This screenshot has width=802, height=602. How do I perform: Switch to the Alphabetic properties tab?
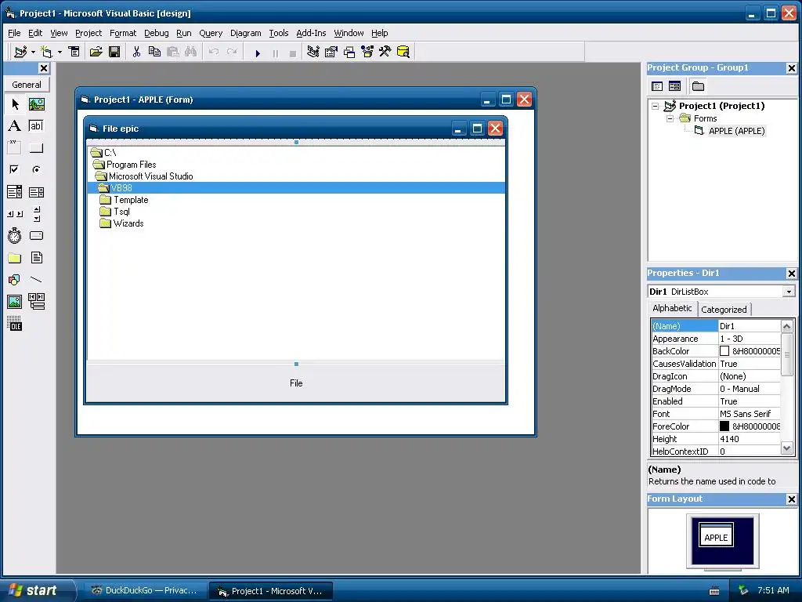[672, 308]
